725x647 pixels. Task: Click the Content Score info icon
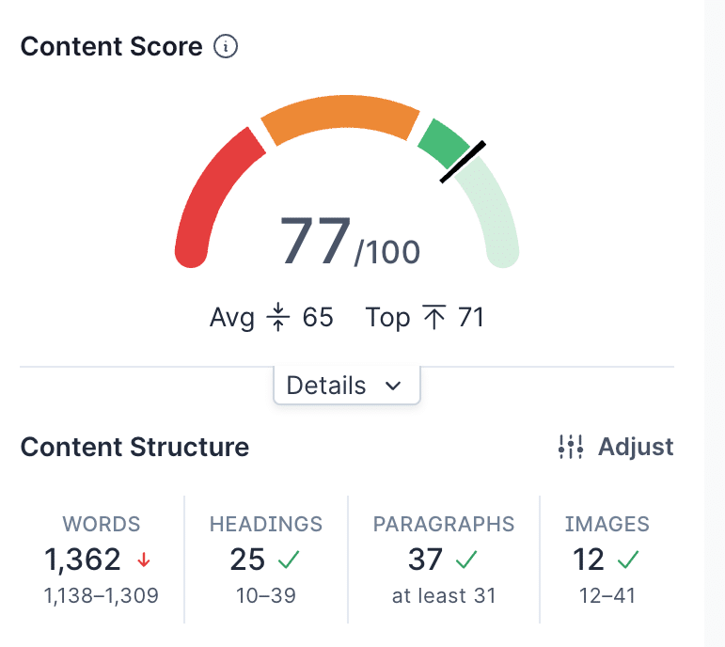(226, 46)
